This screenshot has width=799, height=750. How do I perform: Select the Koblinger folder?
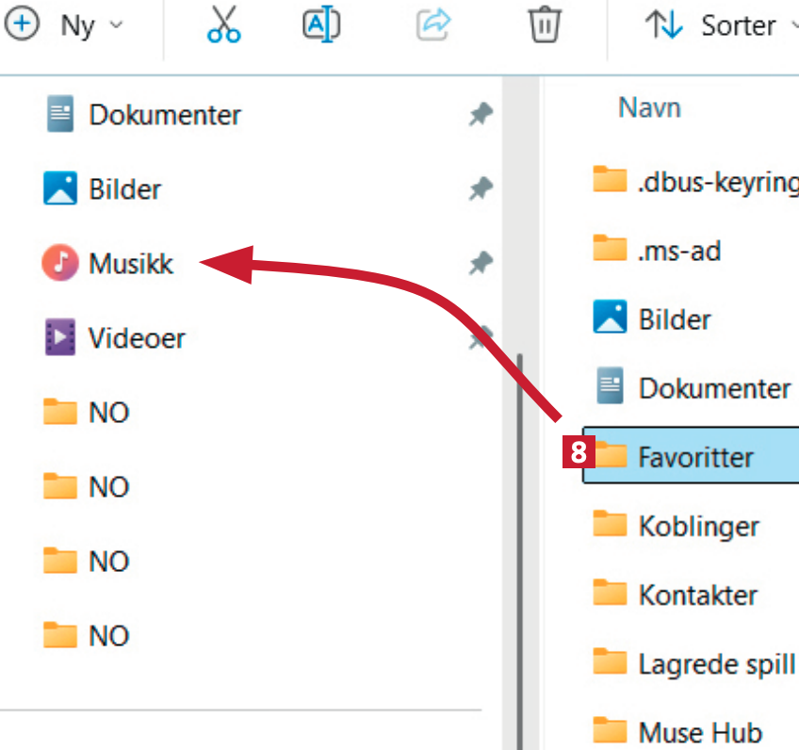(698, 526)
